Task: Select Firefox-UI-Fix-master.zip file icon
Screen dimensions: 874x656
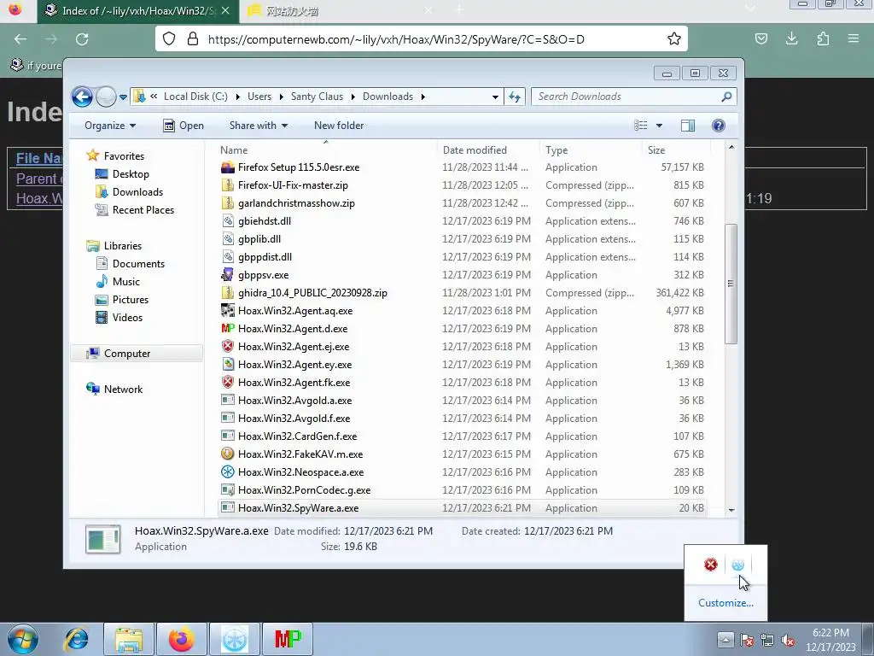Action: pyautogui.click(x=227, y=185)
